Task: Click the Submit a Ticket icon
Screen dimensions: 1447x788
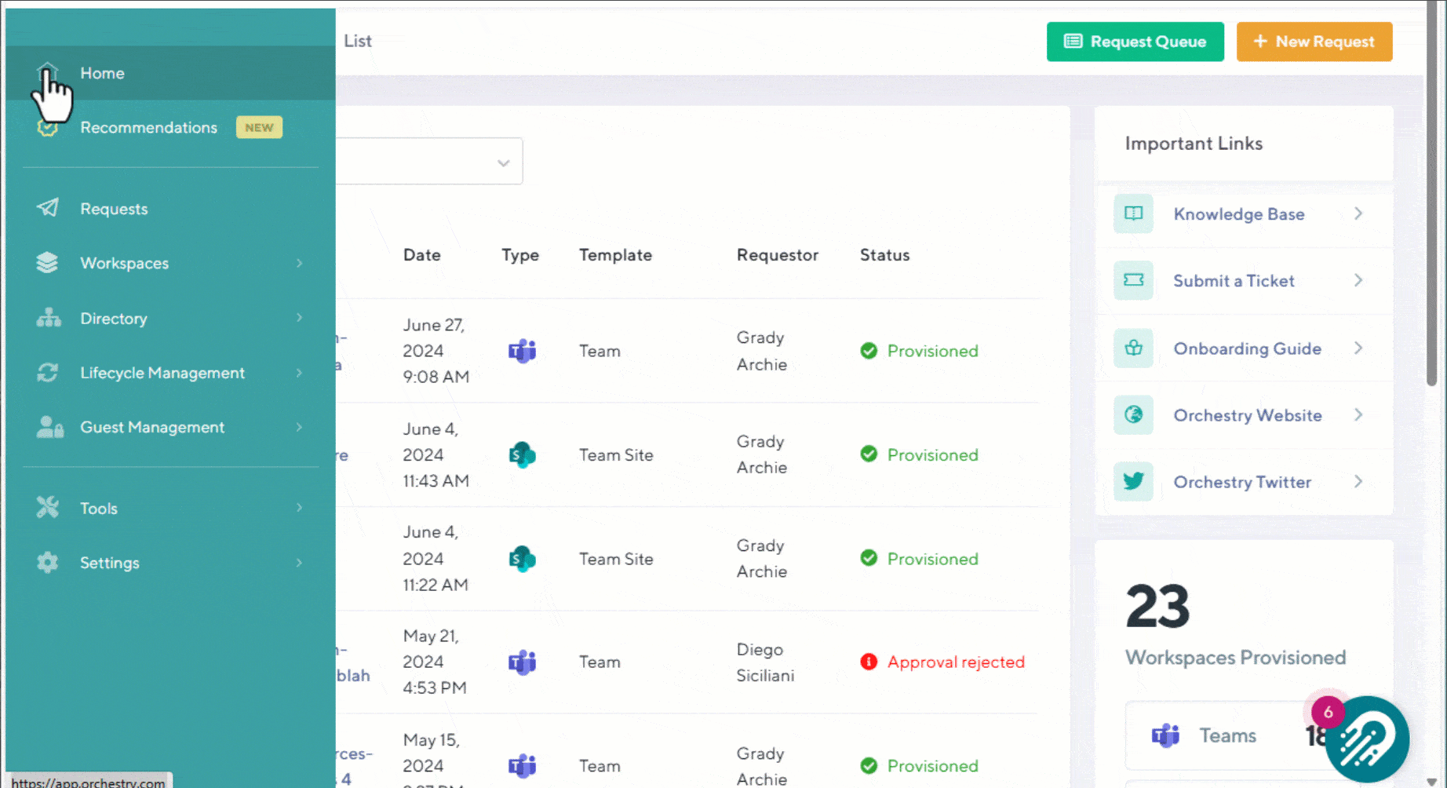Action: pos(1133,280)
